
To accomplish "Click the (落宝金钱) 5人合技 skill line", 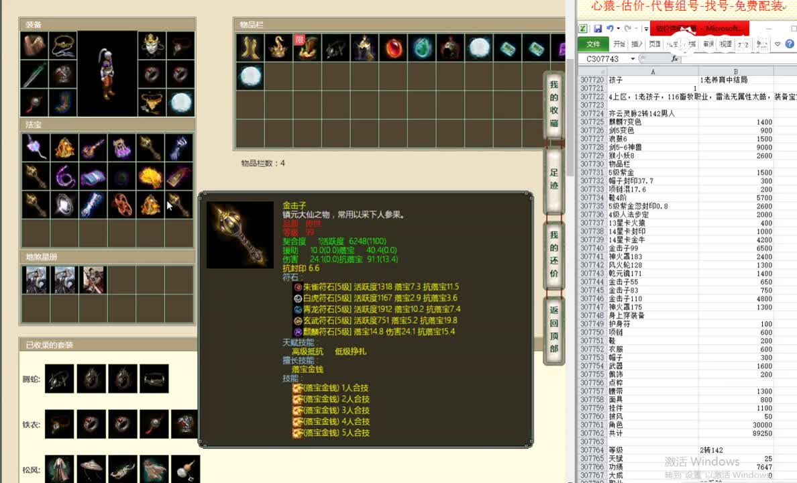I will click(x=331, y=433).
